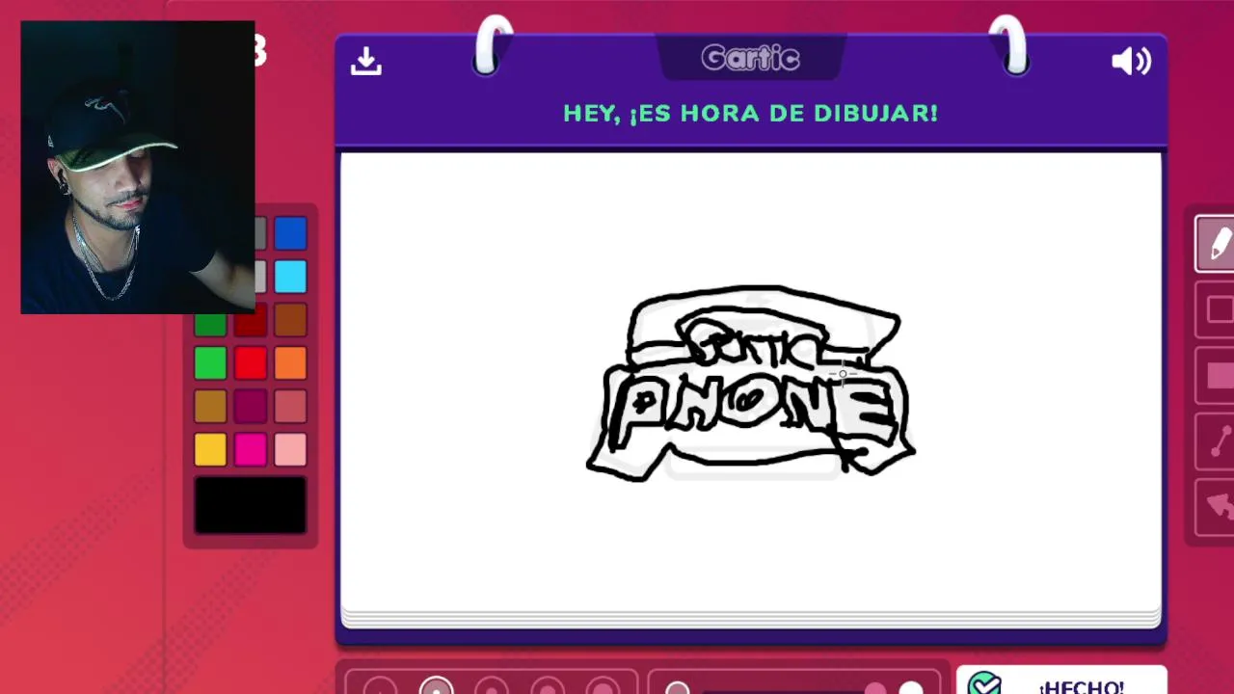Image resolution: width=1234 pixels, height=694 pixels.
Task: Download the drawing with the download icon
Action: click(x=365, y=62)
